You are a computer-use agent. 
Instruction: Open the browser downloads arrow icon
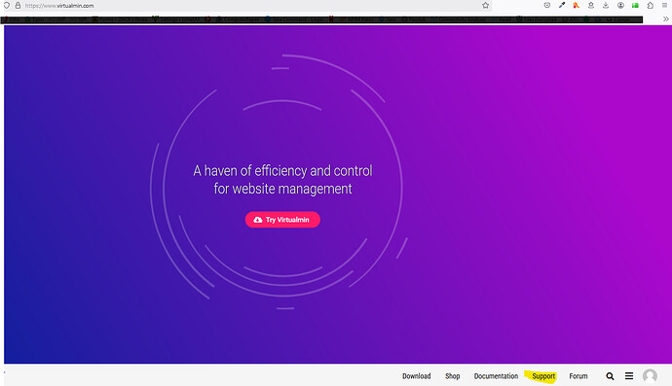(606, 6)
